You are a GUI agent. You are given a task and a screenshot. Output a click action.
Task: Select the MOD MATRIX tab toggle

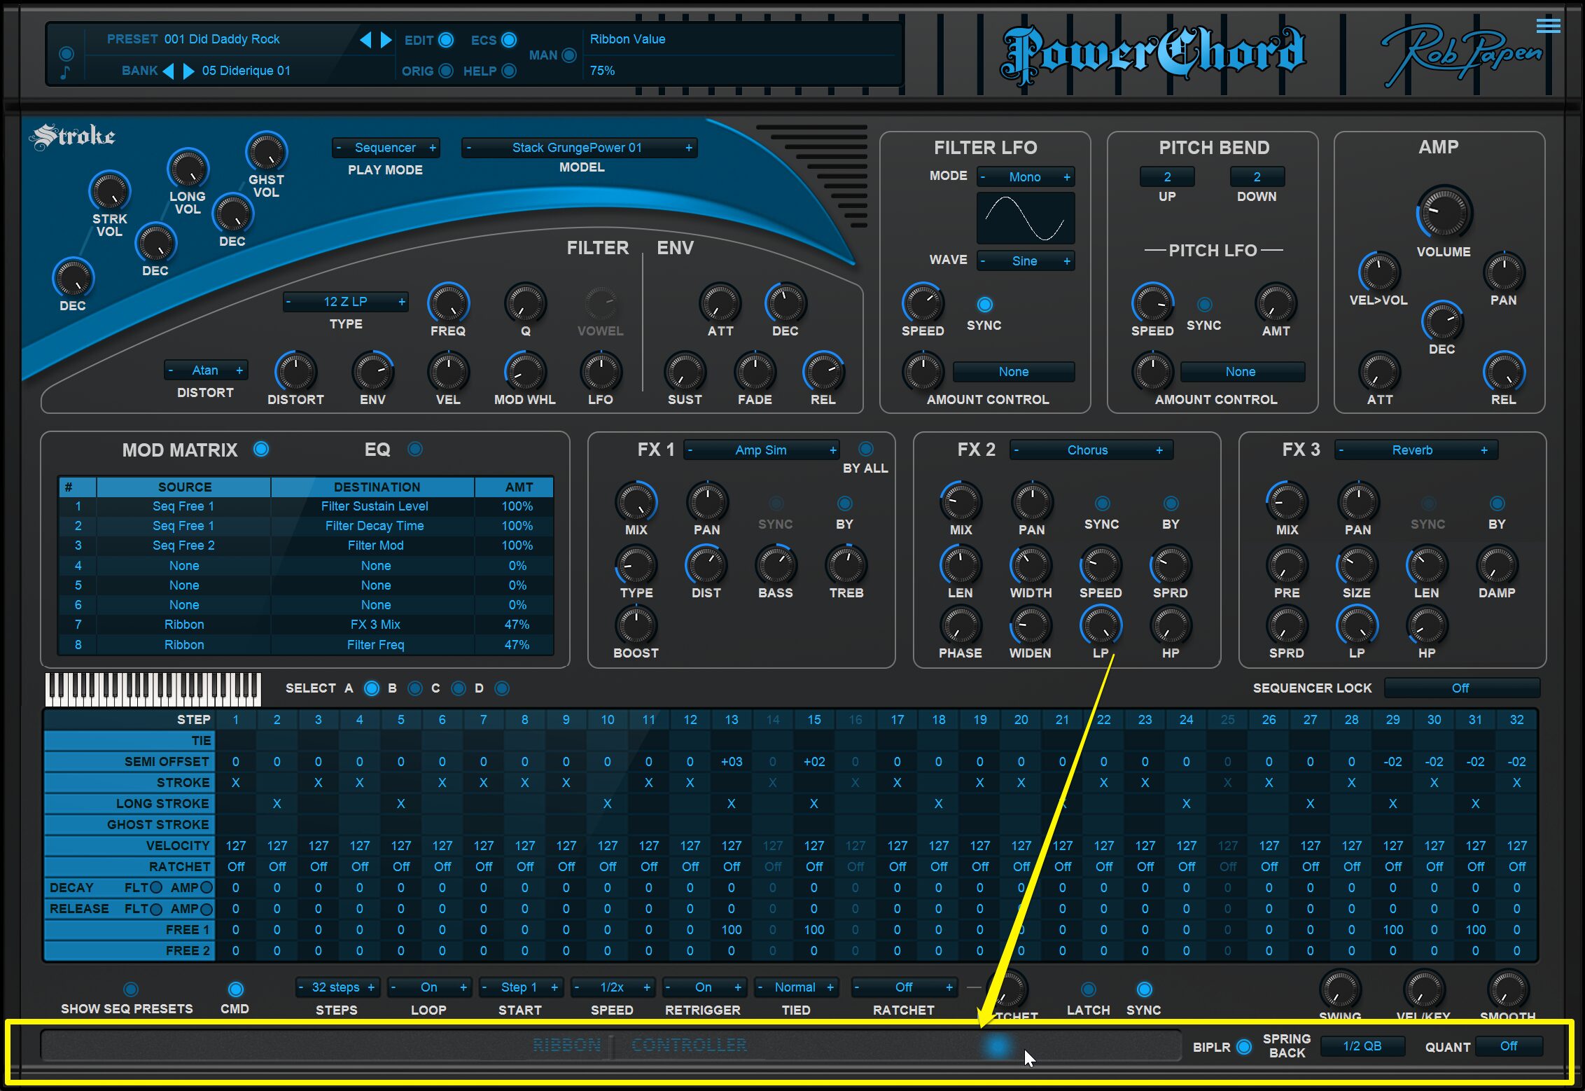pyautogui.click(x=261, y=449)
